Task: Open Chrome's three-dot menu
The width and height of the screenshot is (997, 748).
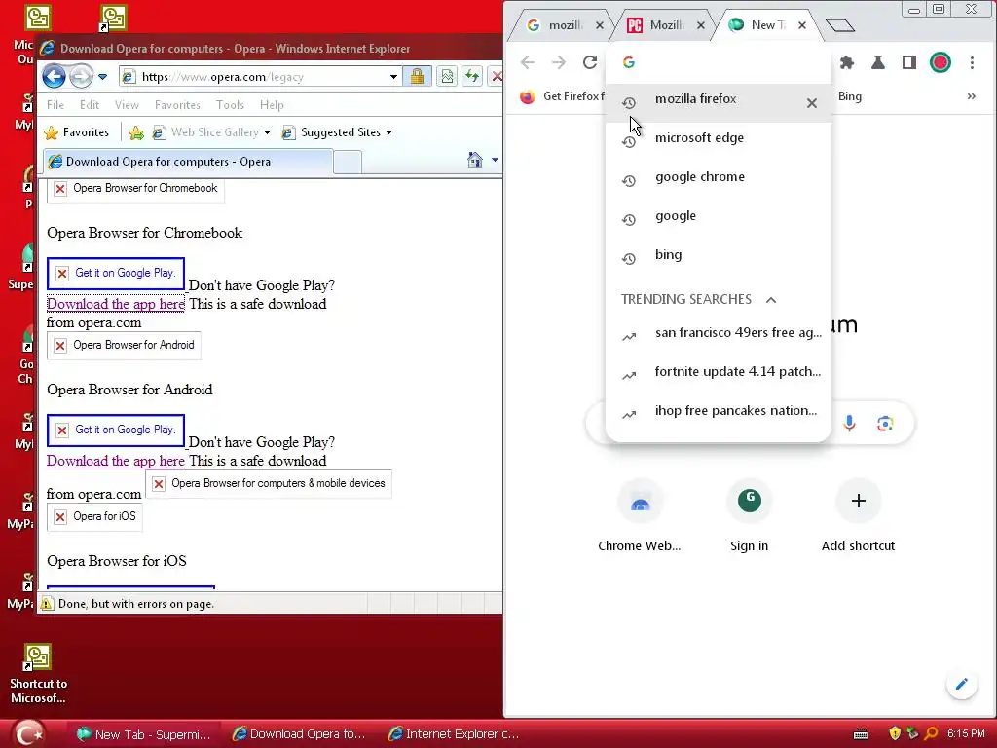Action: (x=973, y=62)
